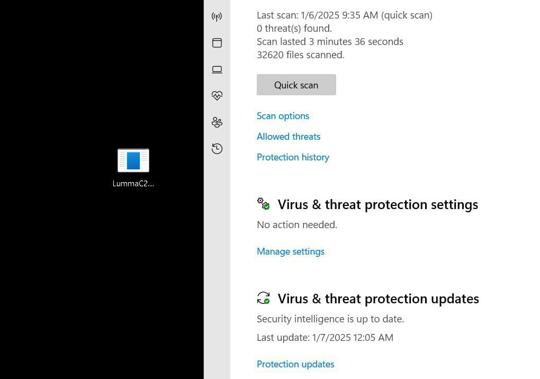Start a Quick scan

click(296, 85)
